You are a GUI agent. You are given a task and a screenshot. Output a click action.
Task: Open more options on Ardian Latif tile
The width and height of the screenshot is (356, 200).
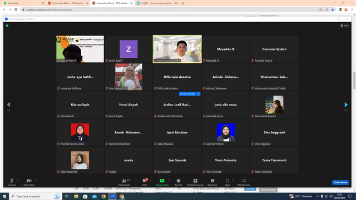tap(198, 94)
